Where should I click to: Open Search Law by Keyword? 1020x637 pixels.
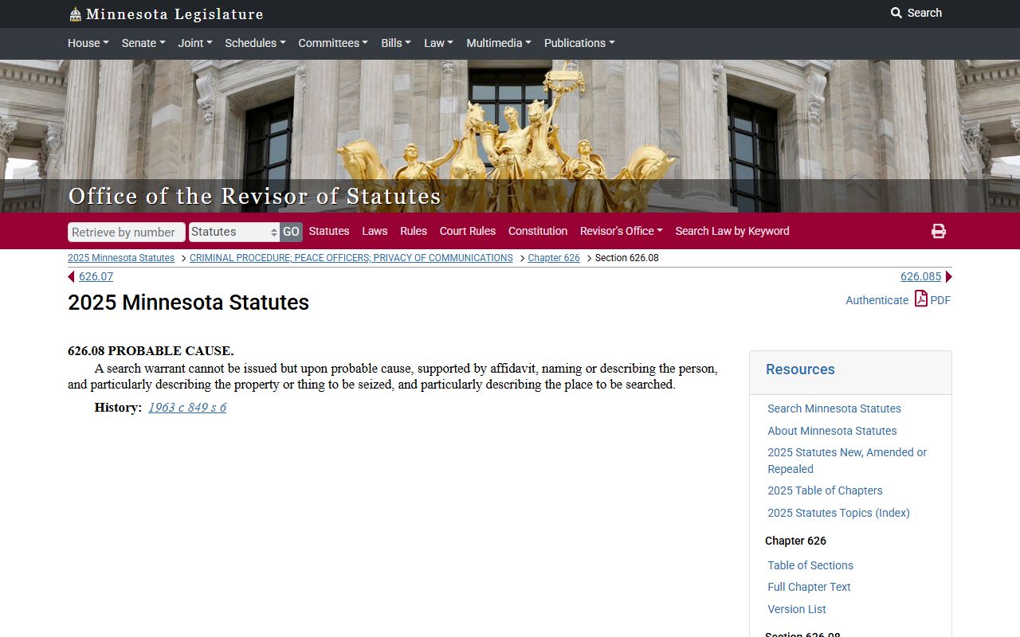(x=732, y=231)
